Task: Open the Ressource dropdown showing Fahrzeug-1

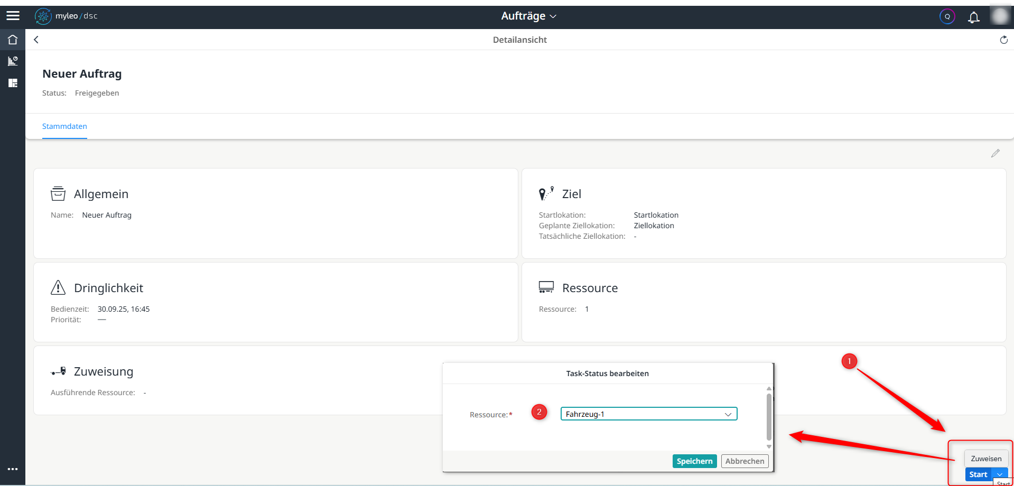Action: (649, 414)
